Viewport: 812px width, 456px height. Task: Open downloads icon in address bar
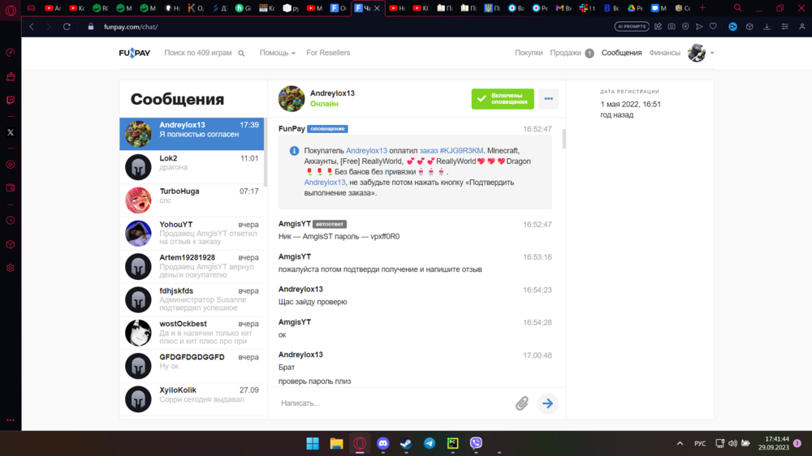(767, 27)
